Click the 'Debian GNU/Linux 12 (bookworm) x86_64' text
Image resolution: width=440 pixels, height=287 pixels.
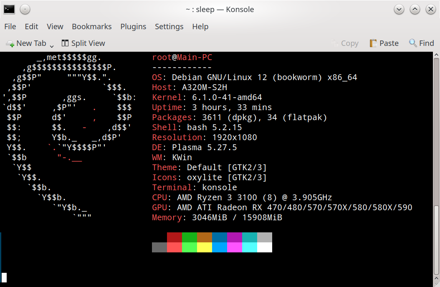point(264,77)
